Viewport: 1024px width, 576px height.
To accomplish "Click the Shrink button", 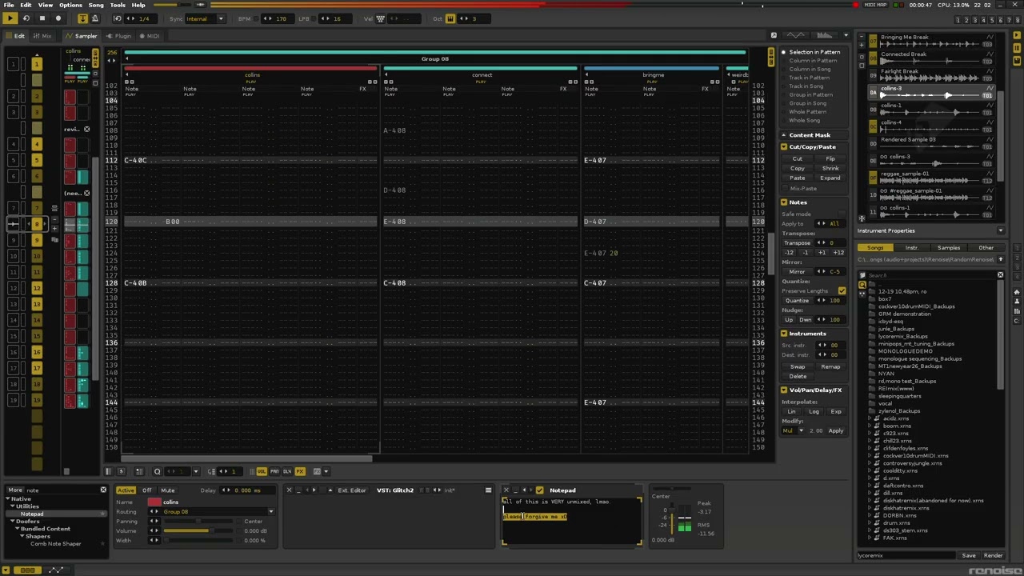I will [x=830, y=168].
